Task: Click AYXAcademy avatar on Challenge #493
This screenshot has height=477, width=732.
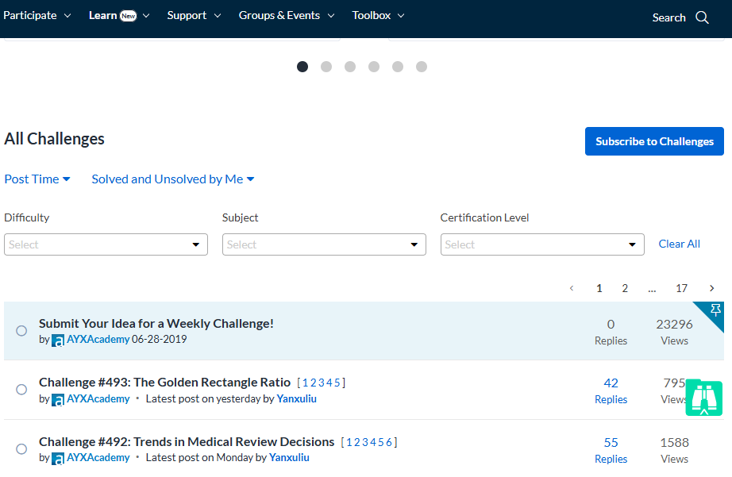Action: (58, 399)
